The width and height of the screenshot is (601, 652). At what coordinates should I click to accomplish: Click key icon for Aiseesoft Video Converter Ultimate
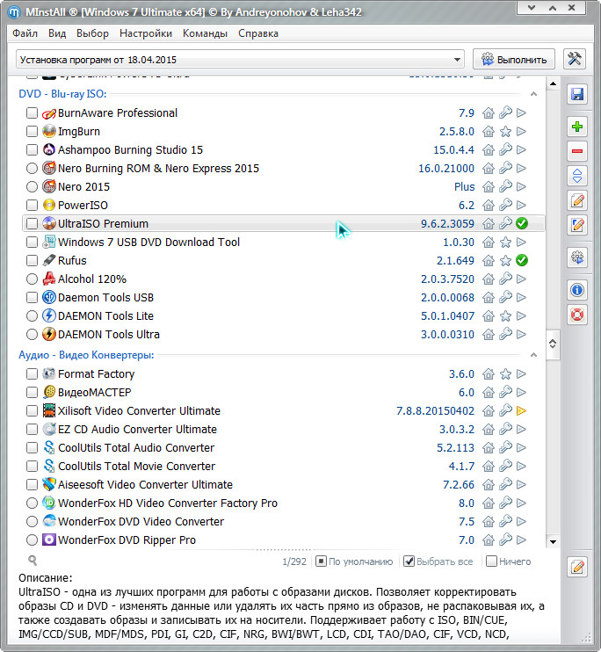click(x=505, y=484)
